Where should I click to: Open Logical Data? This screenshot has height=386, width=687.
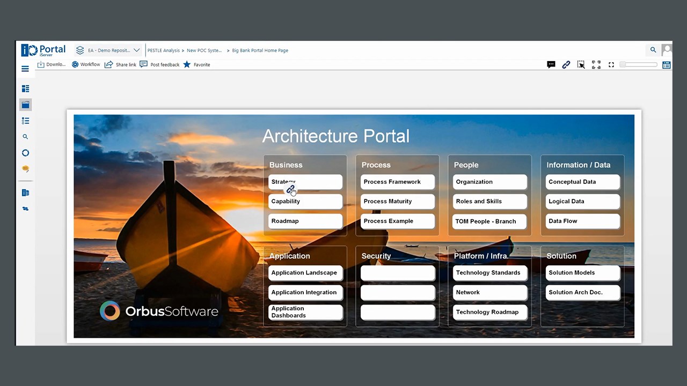click(583, 202)
